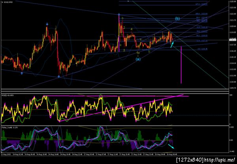237x164 pixels.
Task: Select the cyan down-arrow in the Fisher panel
Action: tap(171, 146)
